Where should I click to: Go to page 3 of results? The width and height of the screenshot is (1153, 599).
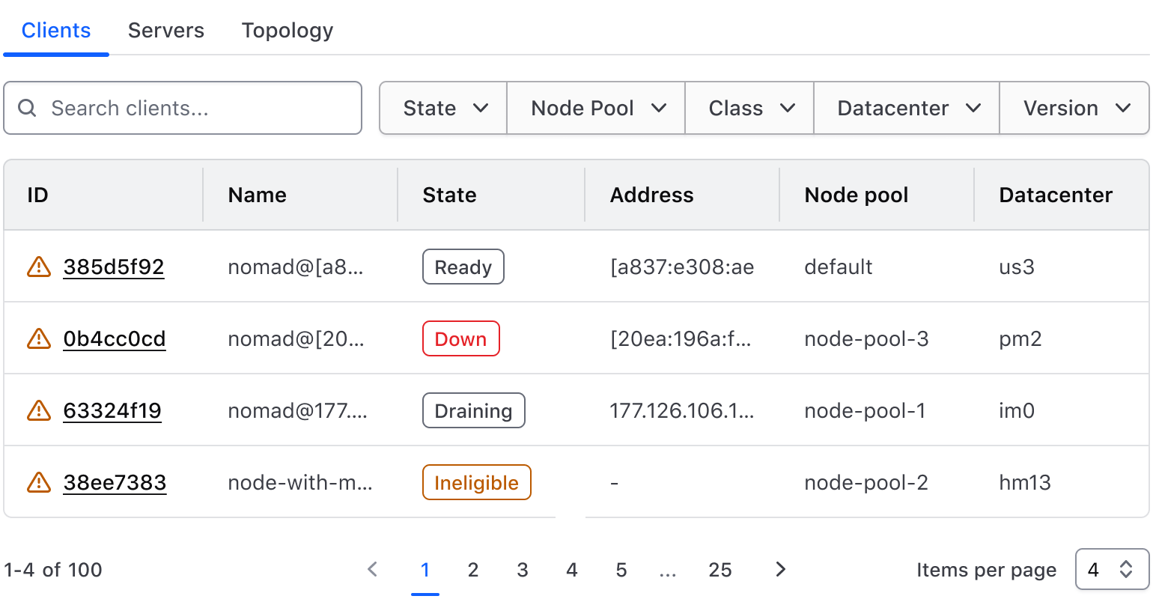[x=523, y=570]
